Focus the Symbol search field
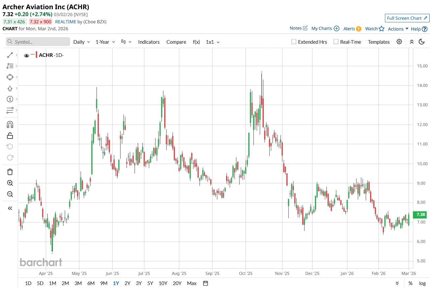This screenshot has width=430, height=288. pyautogui.click(x=38, y=42)
